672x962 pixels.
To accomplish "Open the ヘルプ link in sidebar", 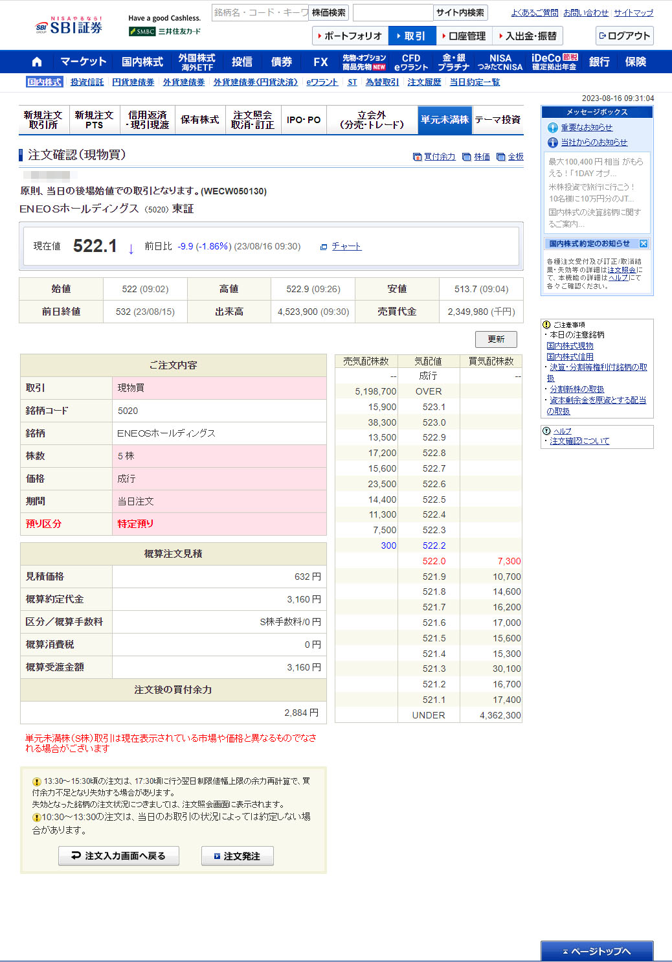I will pyautogui.click(x=562, y=431).
